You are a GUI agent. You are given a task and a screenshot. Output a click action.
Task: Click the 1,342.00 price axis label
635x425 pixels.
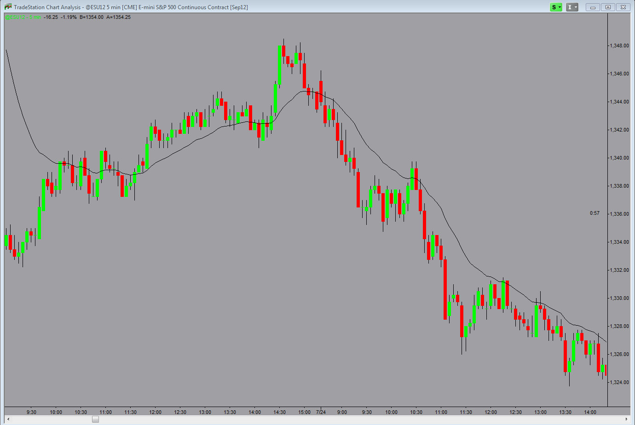(619, 130)
